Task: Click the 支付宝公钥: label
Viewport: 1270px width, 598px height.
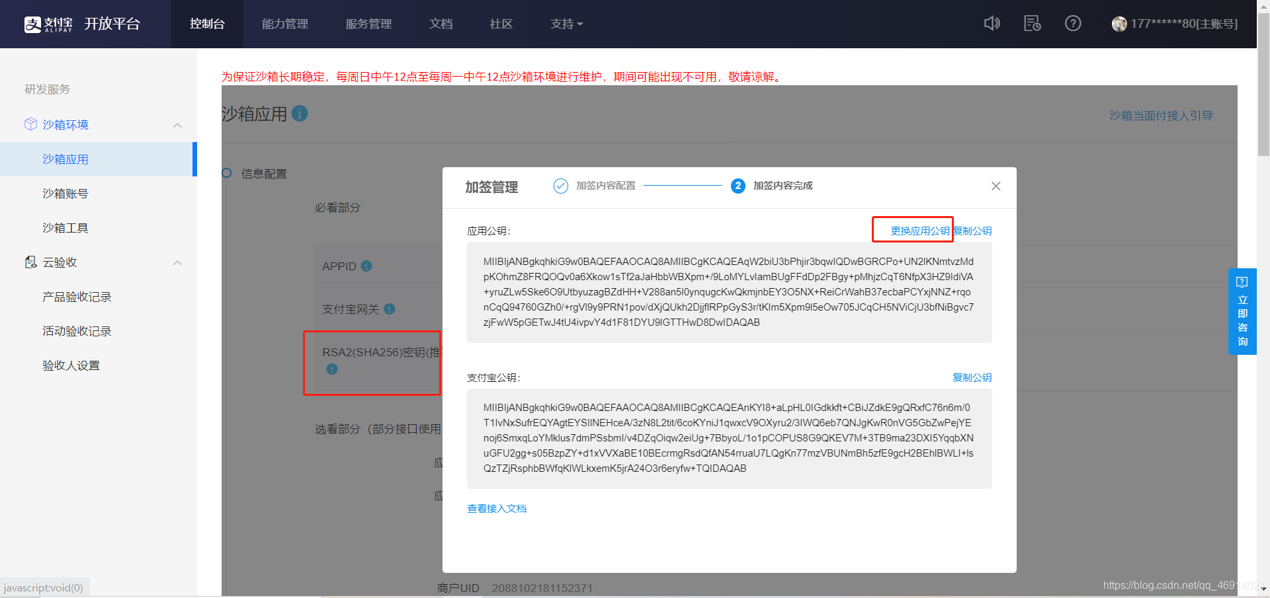Action: click(x=494, y=377)
